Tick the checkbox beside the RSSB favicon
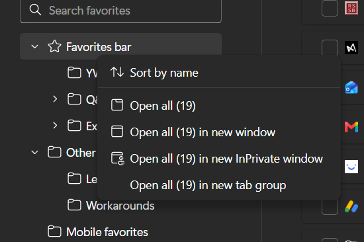This screenshot has width=364, height=242. click(x=330, y=9)
